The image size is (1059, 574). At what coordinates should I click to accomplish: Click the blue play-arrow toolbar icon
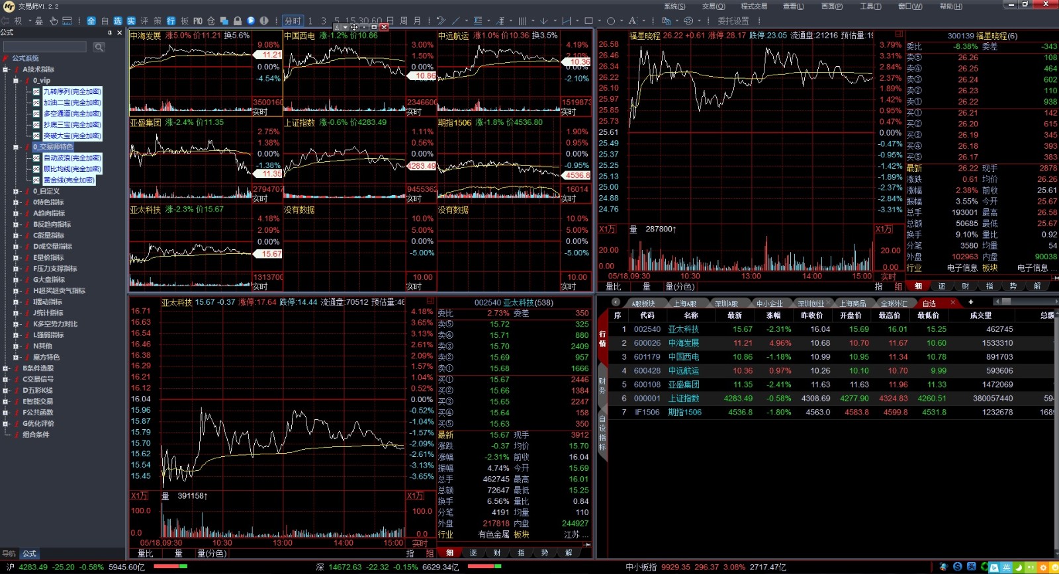coord(251,21)
